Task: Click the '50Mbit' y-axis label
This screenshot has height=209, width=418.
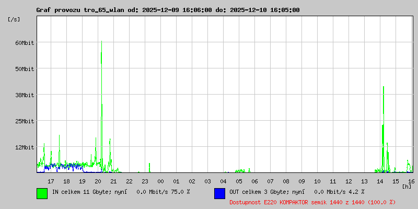Action: 25,69
